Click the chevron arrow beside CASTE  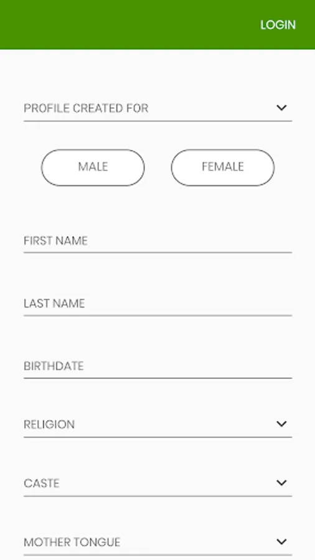(281, 483)
